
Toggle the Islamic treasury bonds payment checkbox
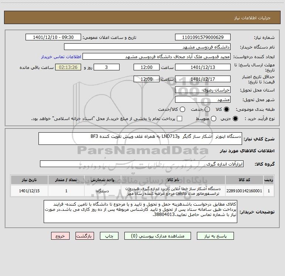[x=180, y=119]
